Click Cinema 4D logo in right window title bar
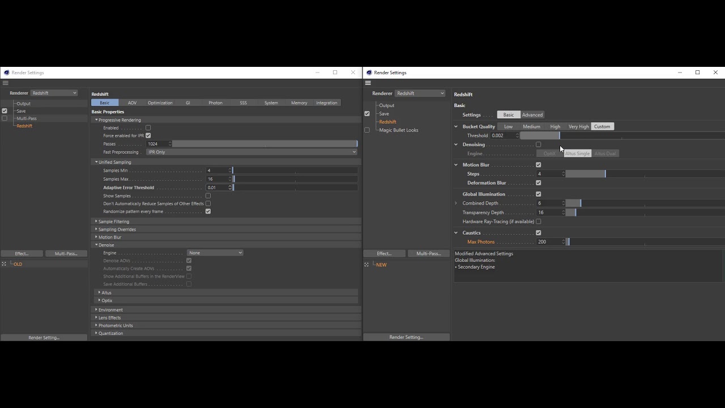Screen dimensions: 725x408 tap(369, 73)
